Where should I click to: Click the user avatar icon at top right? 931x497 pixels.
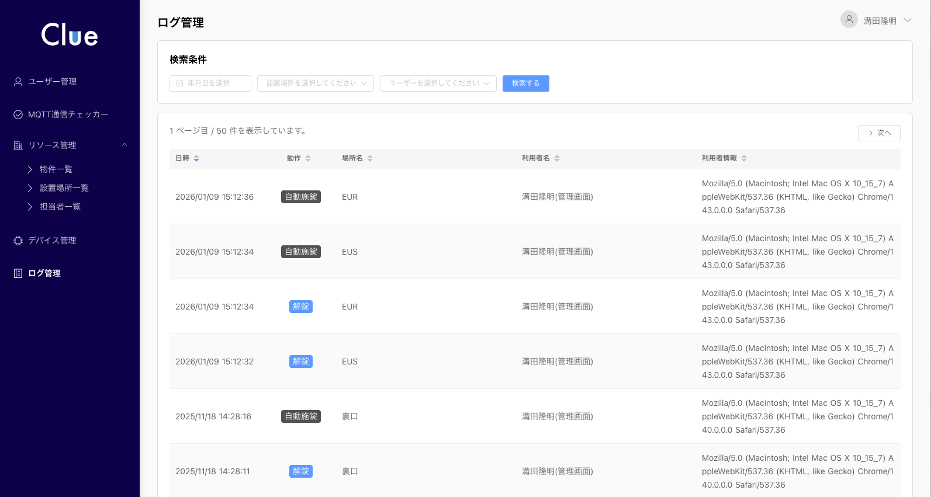point(849,20)
